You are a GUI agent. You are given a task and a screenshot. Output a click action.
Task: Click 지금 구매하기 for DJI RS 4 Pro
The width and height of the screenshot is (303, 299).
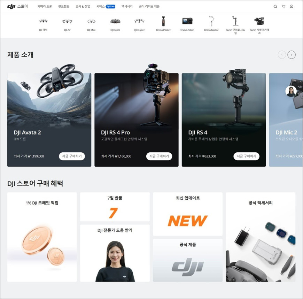click(x=159, y=156)
